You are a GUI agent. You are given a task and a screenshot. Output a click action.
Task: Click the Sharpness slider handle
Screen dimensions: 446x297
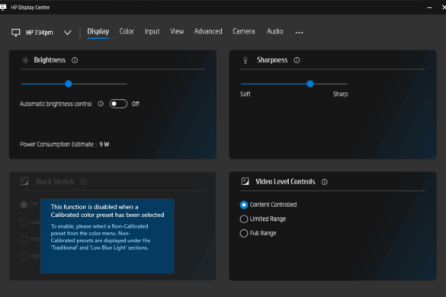click(310, 84)
